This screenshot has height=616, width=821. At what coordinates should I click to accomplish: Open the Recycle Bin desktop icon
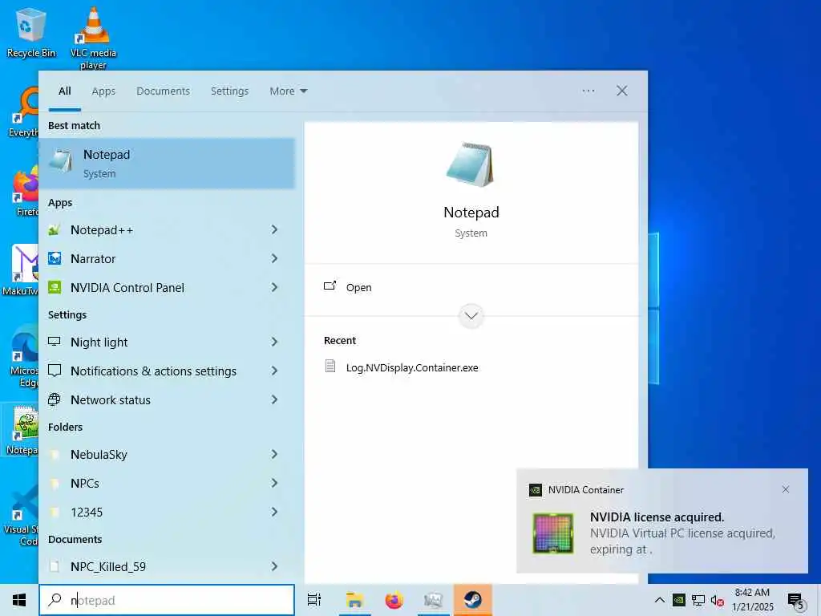click(x=30, y=31)
